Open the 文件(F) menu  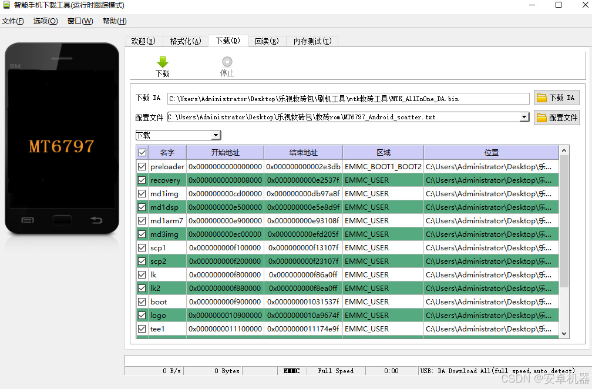click(13, 21)
